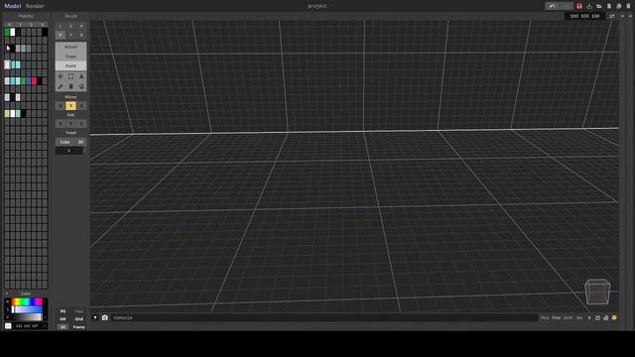The width and height of the screenshot is (635, 357).
Task: Click the export download icon
Action: point(589,6)
